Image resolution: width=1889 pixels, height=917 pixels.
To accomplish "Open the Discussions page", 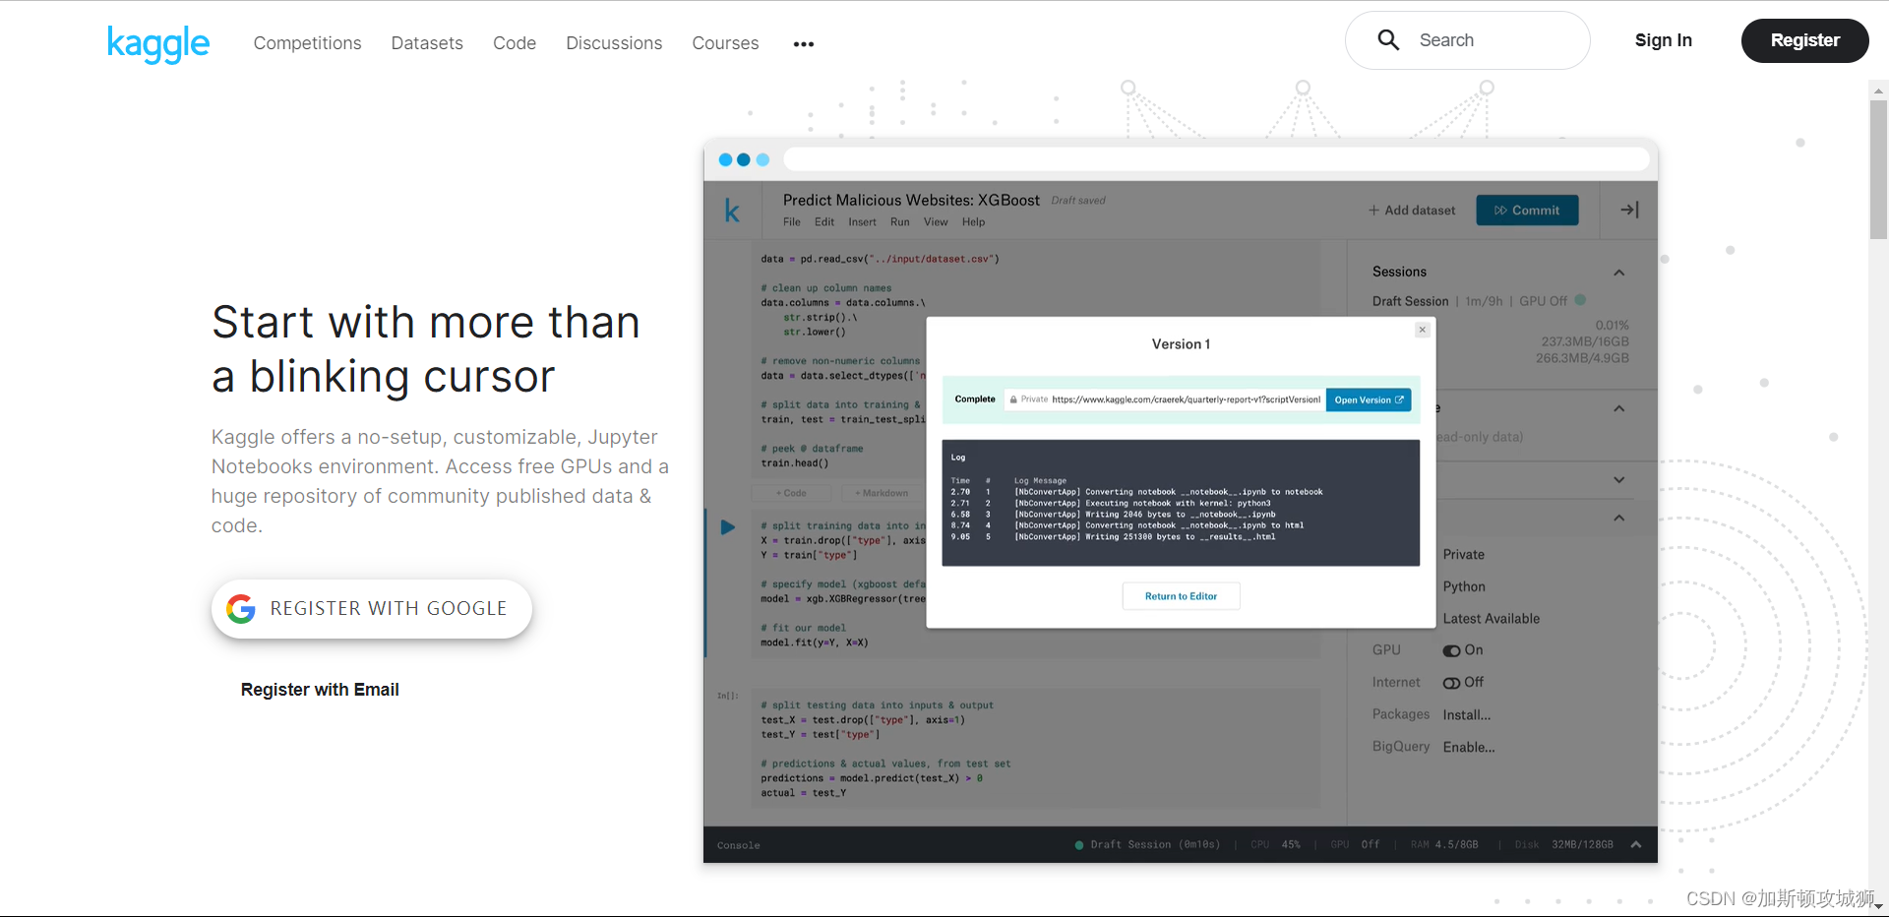I will (x=614, y=43).
